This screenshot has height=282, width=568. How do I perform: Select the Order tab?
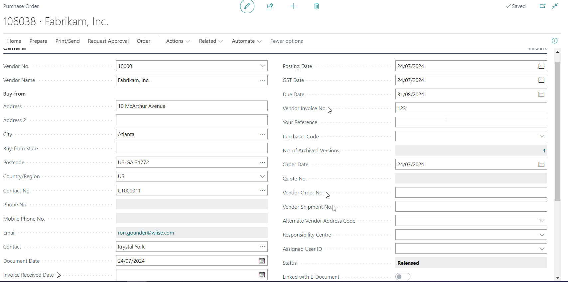pyautogui.click(x=144, y=41)
